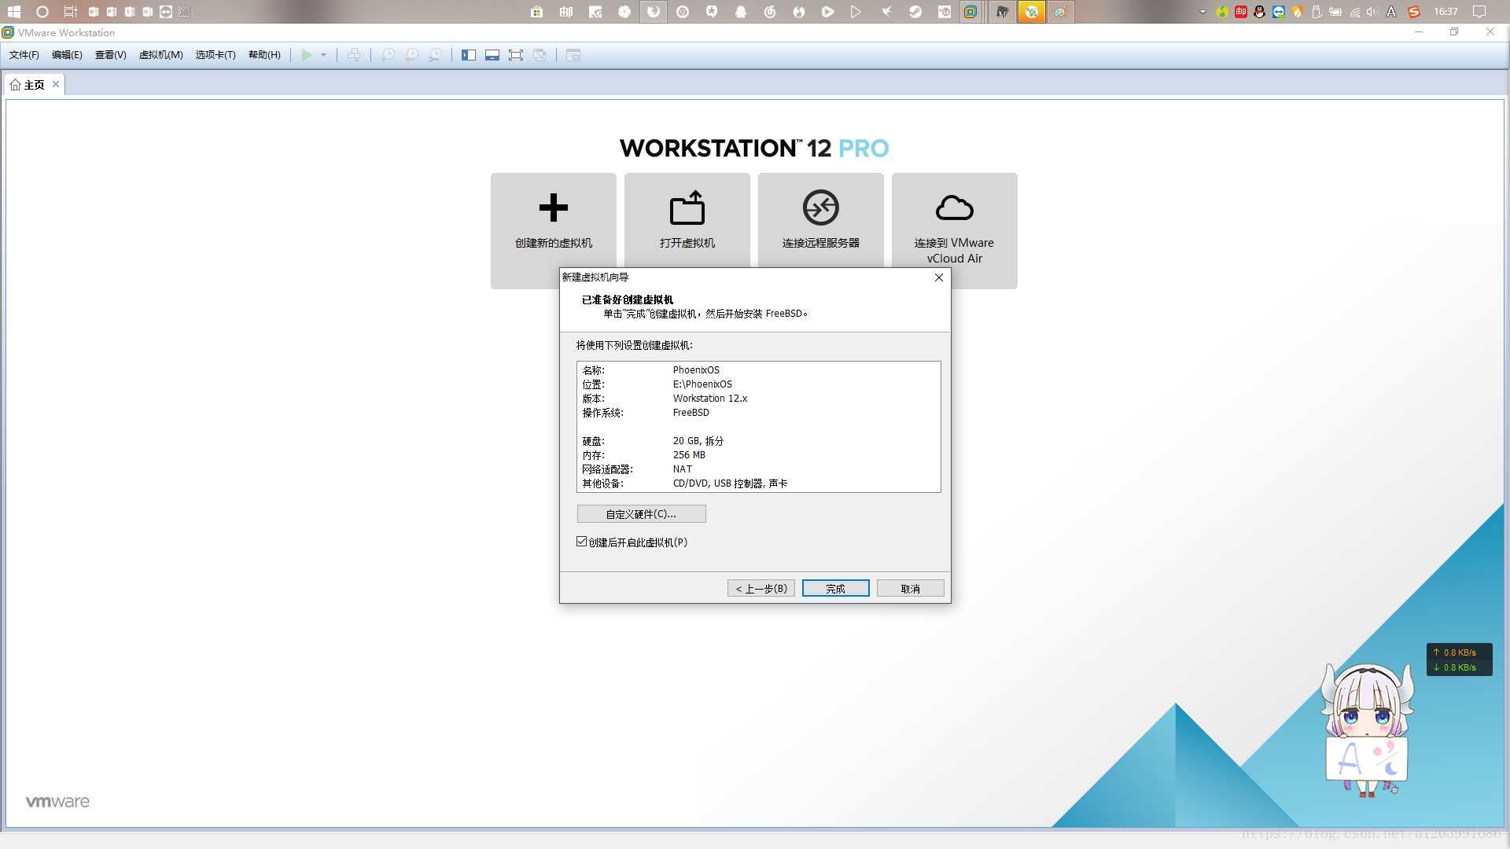The height and width of the screenshot is (849, 1510).
Task: Close the new virtual machine wizard dialog
Action: pyautogui.click(x=938, y=277)
